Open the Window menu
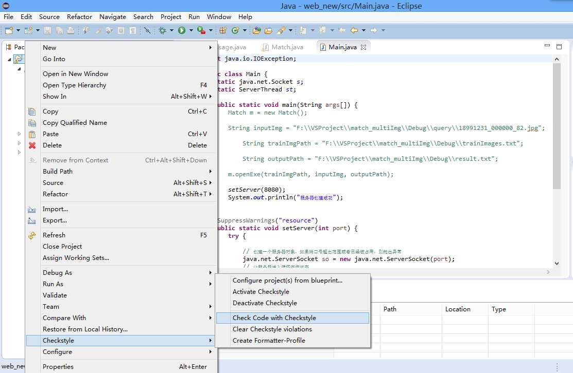The height and width of the screenshot is (373, 573). click(219, 17)
